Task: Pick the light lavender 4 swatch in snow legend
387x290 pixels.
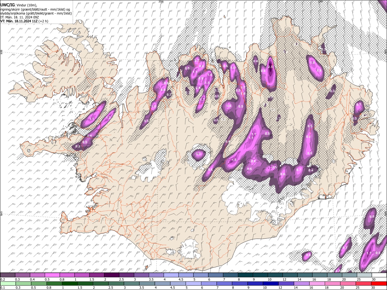Action: coord(171,275)
